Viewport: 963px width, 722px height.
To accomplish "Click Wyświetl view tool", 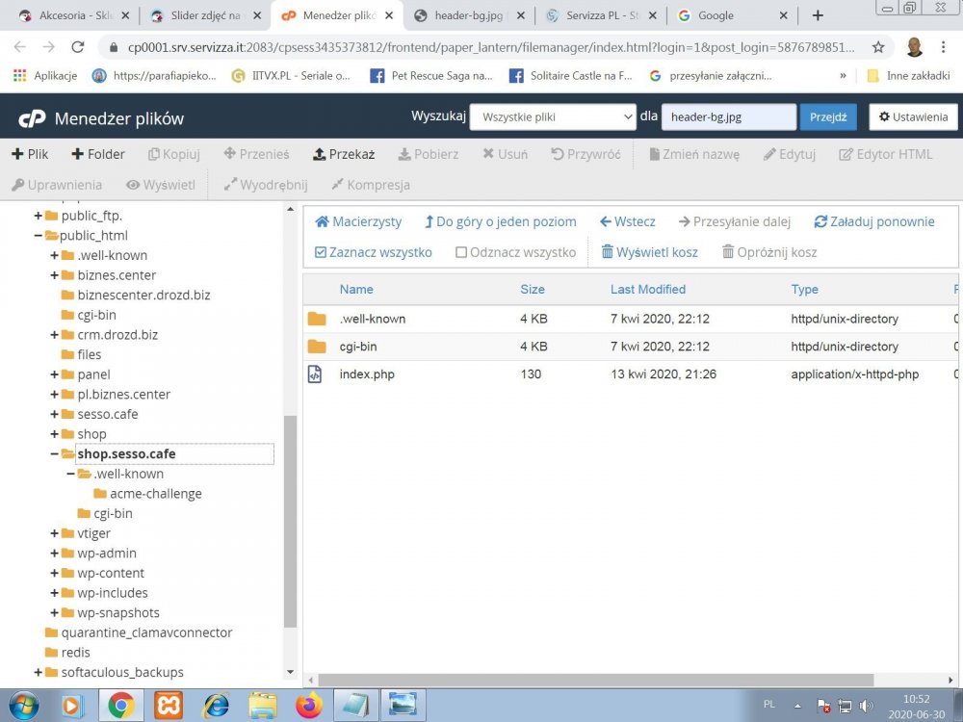I will (x=160, y=185).
